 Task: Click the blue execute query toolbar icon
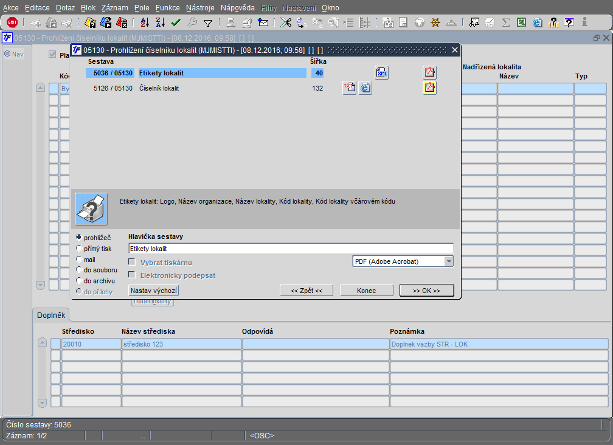106,22
